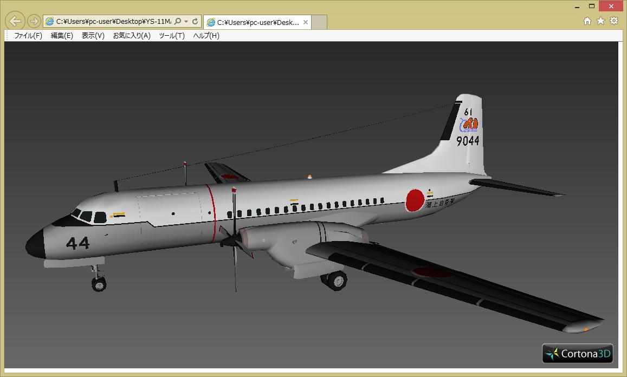The image size is (627, 377).
Task: Expand the address bar autocomplete dropdown arrow
Action: pyautogui.click(x=186, y=22)
